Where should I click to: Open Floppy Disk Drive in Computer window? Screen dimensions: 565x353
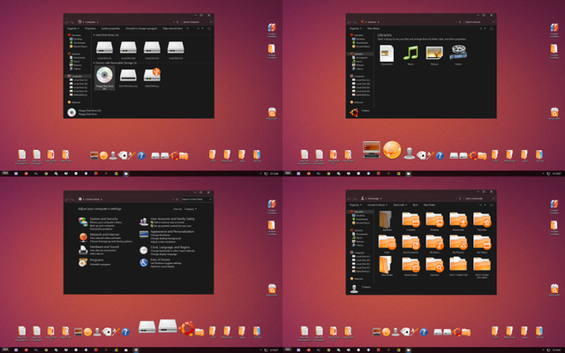(105, 77)
